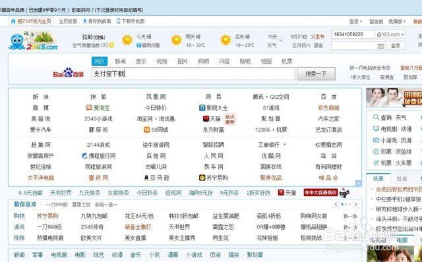Screen dimensions: 422x262
Task: Select the 新闻 search tab
Action: 120,61
